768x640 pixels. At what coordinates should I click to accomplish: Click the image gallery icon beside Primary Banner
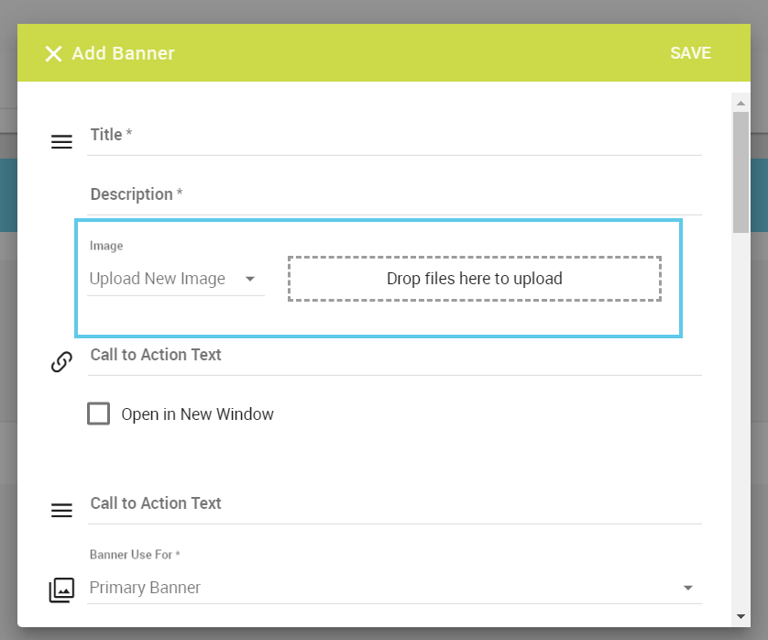point(61,590)
